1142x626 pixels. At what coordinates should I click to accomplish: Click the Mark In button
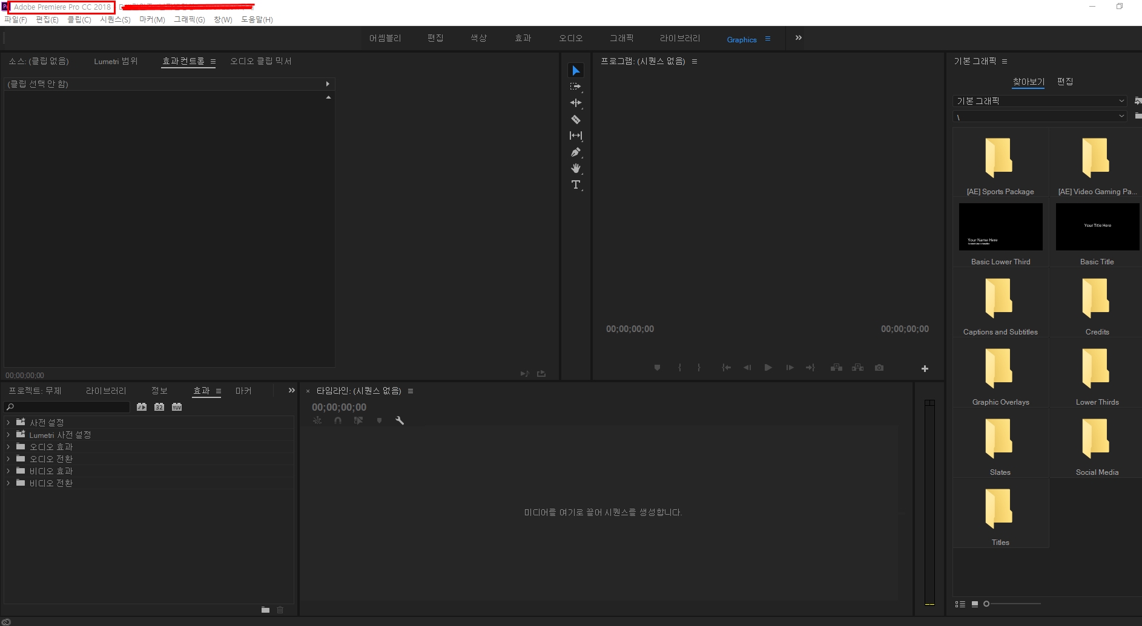click(x=679, y=368)
